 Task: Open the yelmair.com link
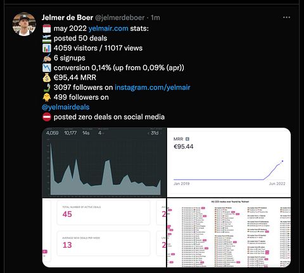(x=108, y=28)
